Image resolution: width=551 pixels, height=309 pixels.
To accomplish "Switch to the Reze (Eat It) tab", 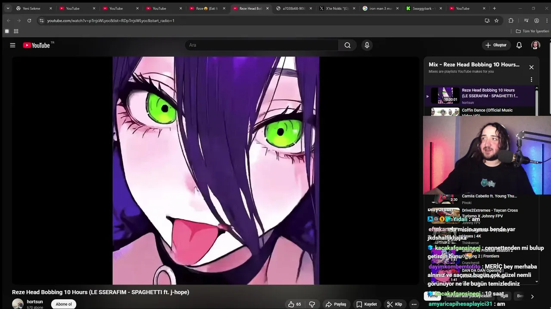I will pos(207,8).
